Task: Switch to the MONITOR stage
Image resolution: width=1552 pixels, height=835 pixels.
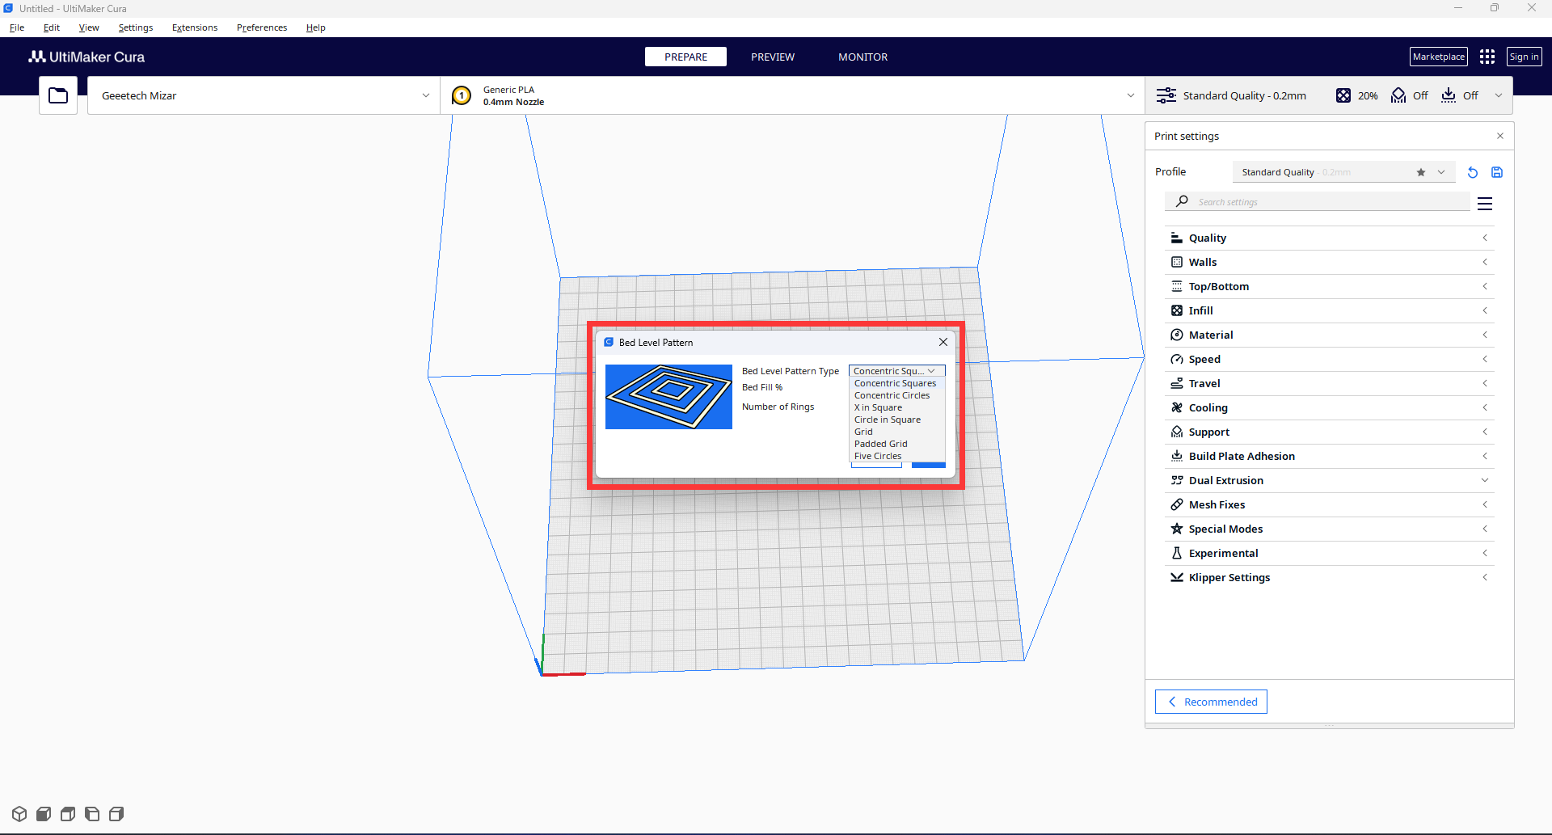Action: point(862,57)
